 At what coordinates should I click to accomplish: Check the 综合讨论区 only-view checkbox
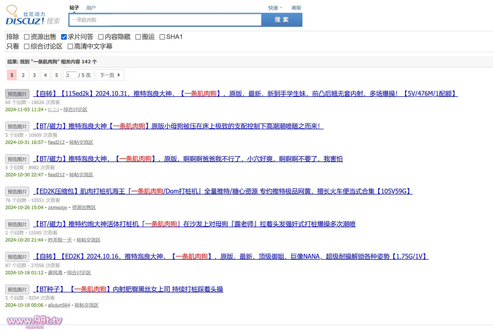tap(27, 47)
